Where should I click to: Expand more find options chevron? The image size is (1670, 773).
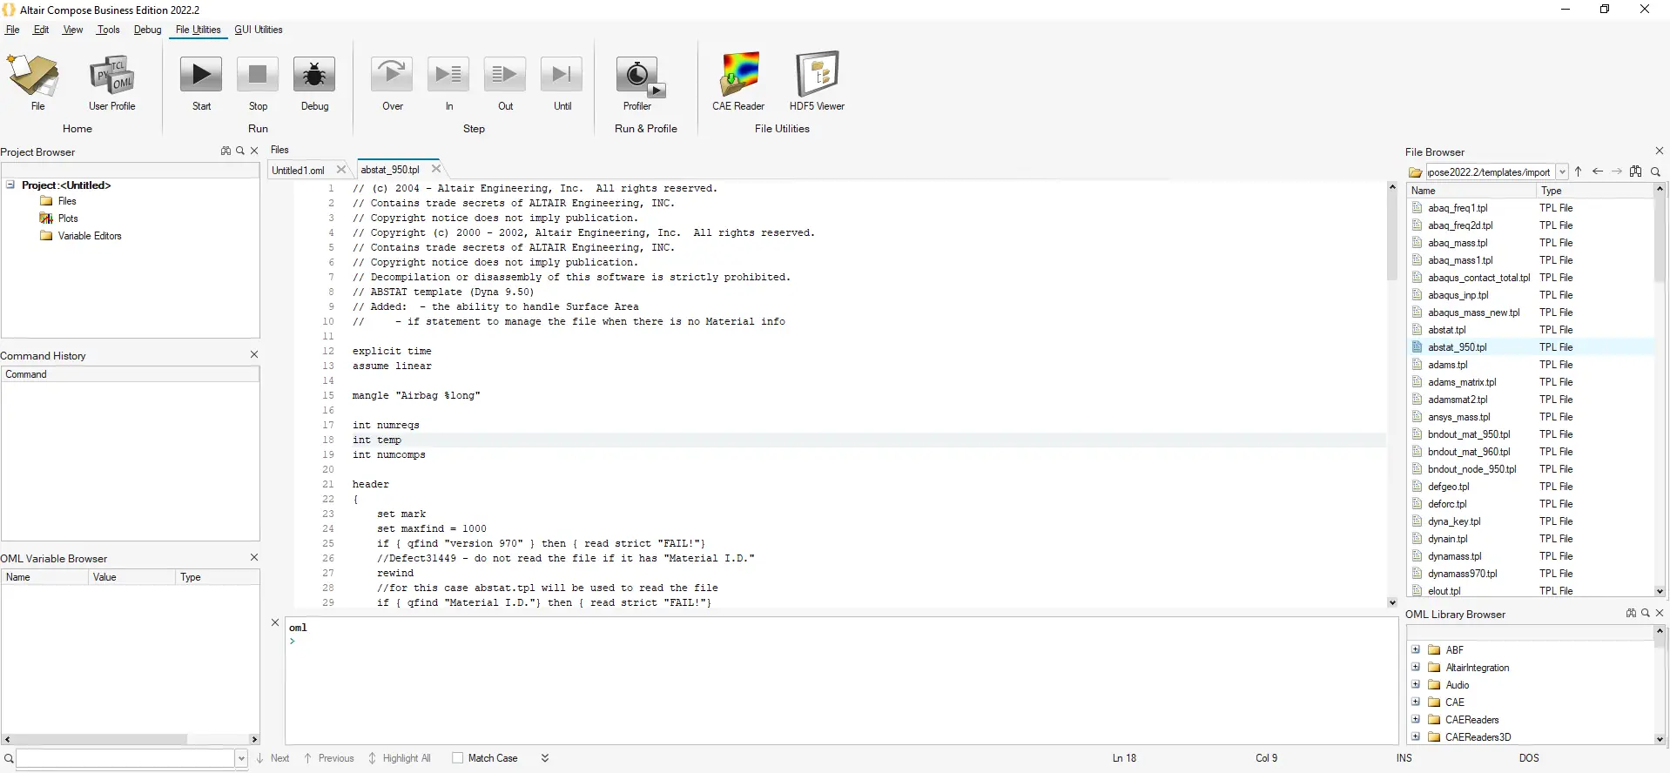coord(545,758)
